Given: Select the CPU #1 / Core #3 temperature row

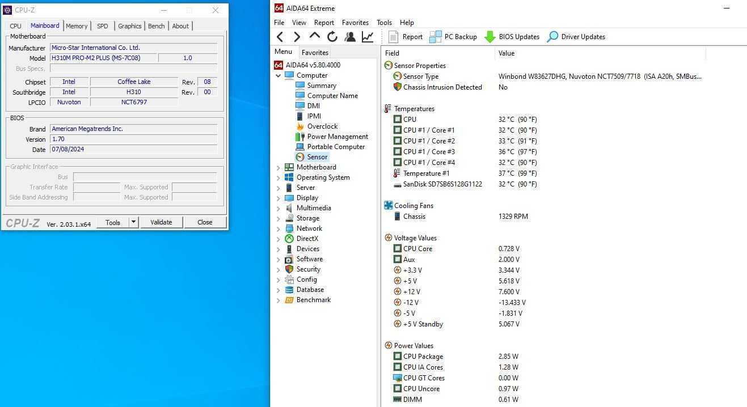Looking at the screenshot, I should (545, 152).
